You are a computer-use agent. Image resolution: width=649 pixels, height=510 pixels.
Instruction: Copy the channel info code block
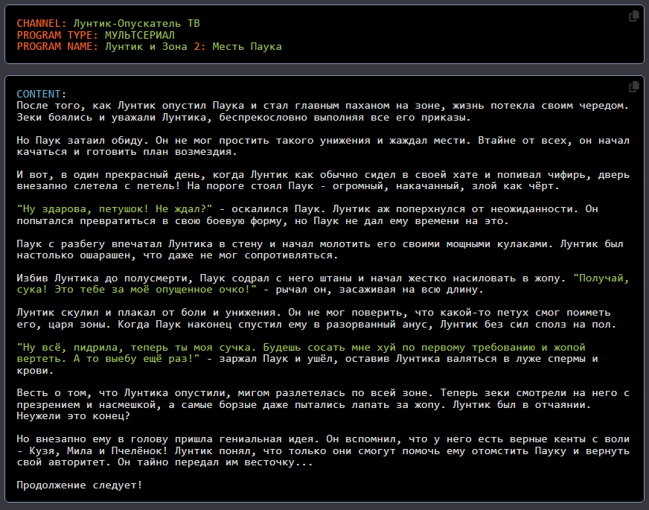633,16
